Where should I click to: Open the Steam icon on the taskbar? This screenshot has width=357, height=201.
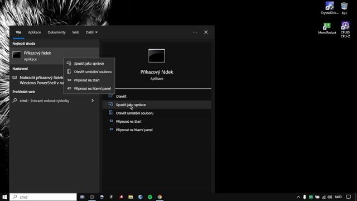click(x=102, y=197)
